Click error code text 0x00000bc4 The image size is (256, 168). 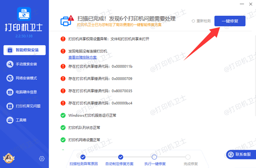[x=122, y=103]
